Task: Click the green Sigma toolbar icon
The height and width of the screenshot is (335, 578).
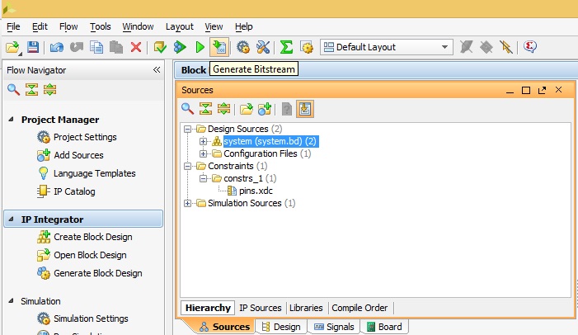Action: pyautogui.click(x=286, y=47)
